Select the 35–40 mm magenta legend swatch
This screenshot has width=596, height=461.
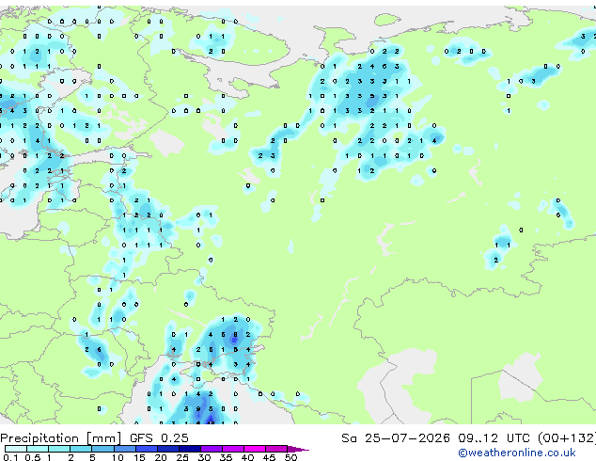pyautogui.click(x=233, y=449)
